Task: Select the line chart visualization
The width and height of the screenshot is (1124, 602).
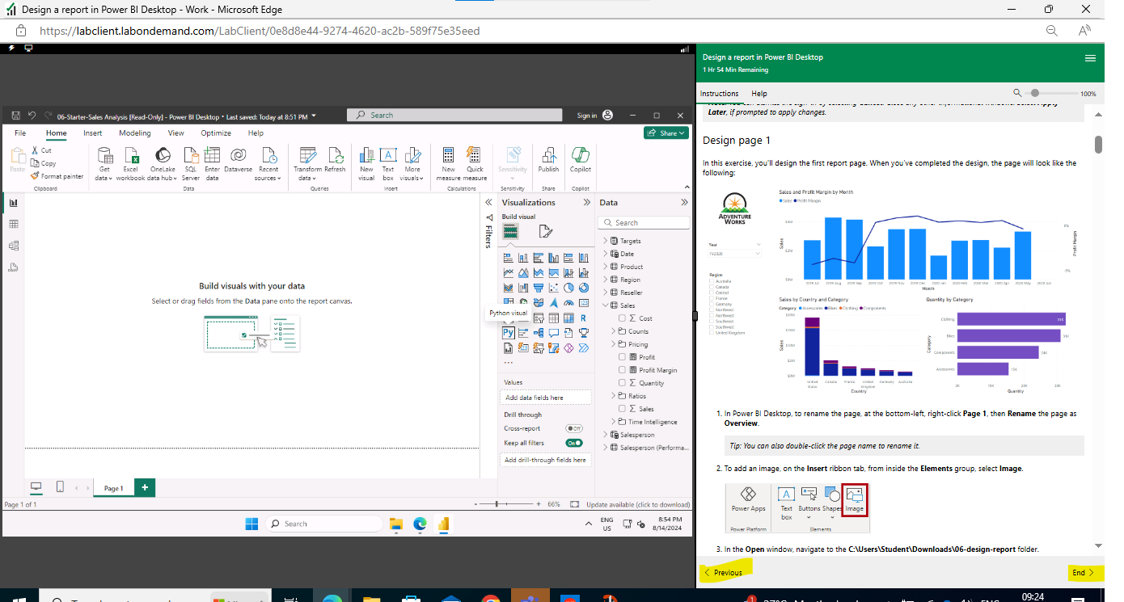Action: click(x=508, y=272)
